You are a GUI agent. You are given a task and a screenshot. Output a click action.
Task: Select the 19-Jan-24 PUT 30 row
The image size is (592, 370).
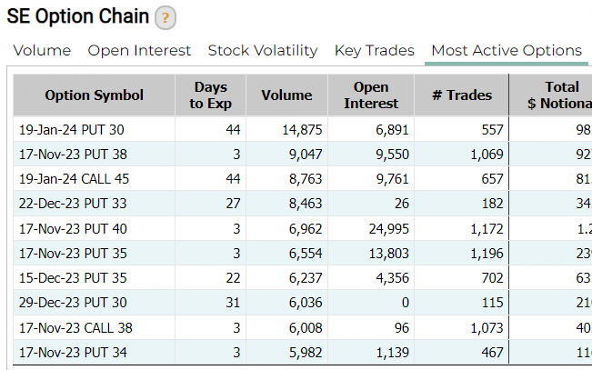point(72,130)
